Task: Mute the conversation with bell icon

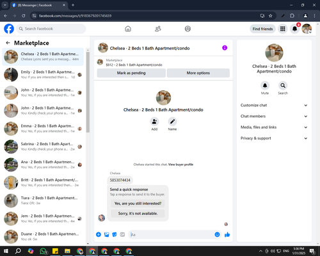Action: (265, 86)
